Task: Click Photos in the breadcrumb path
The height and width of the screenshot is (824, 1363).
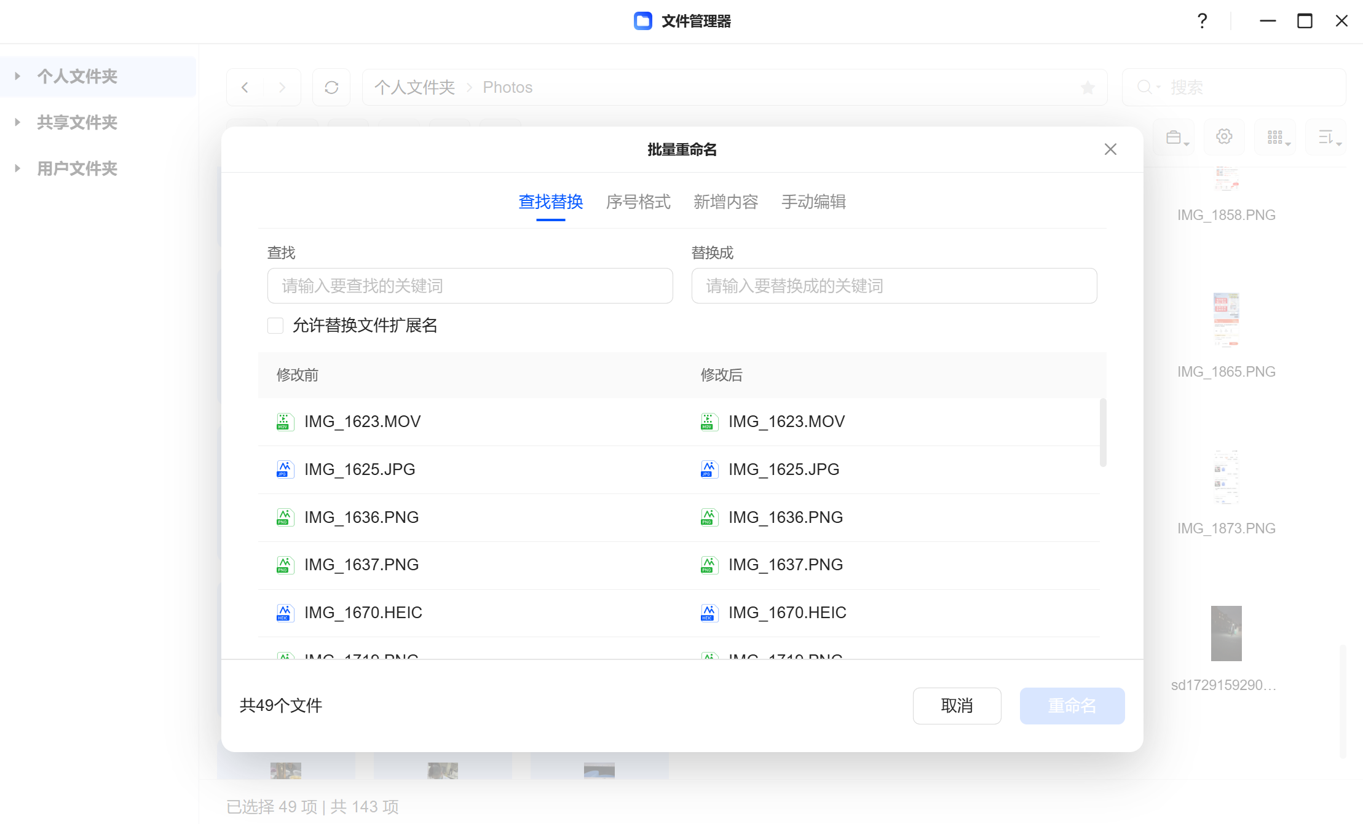Action: pos(507,87)
